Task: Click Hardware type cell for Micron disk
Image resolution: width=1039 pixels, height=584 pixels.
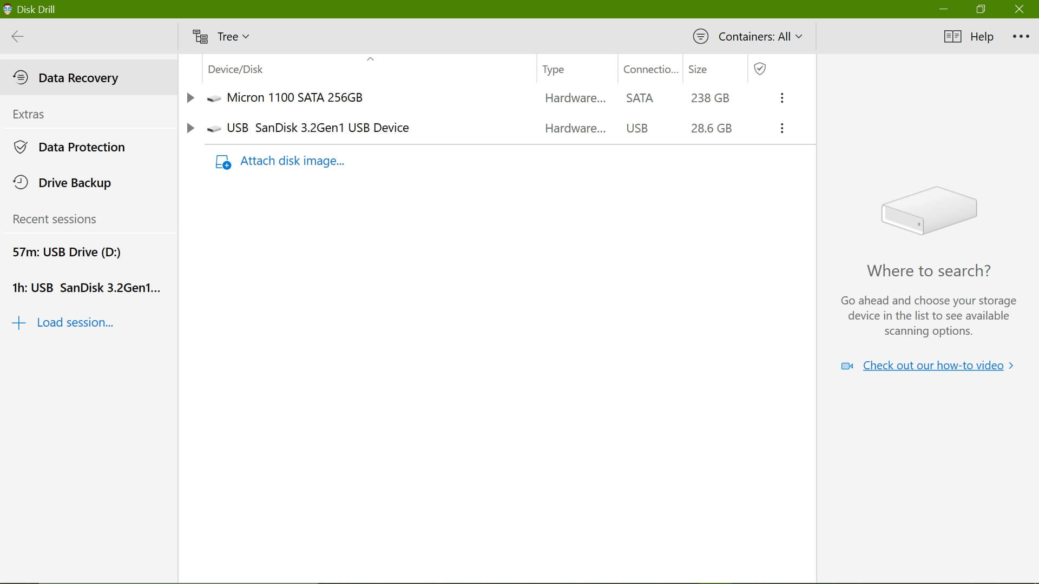Action: (x=575, y=98)
